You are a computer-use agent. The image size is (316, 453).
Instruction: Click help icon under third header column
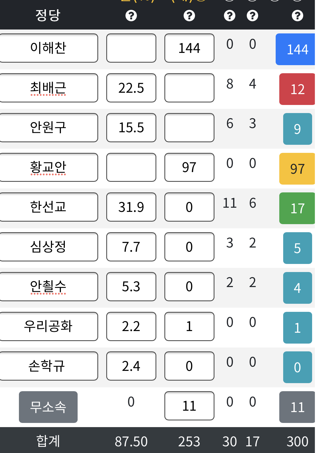point(189,16)
